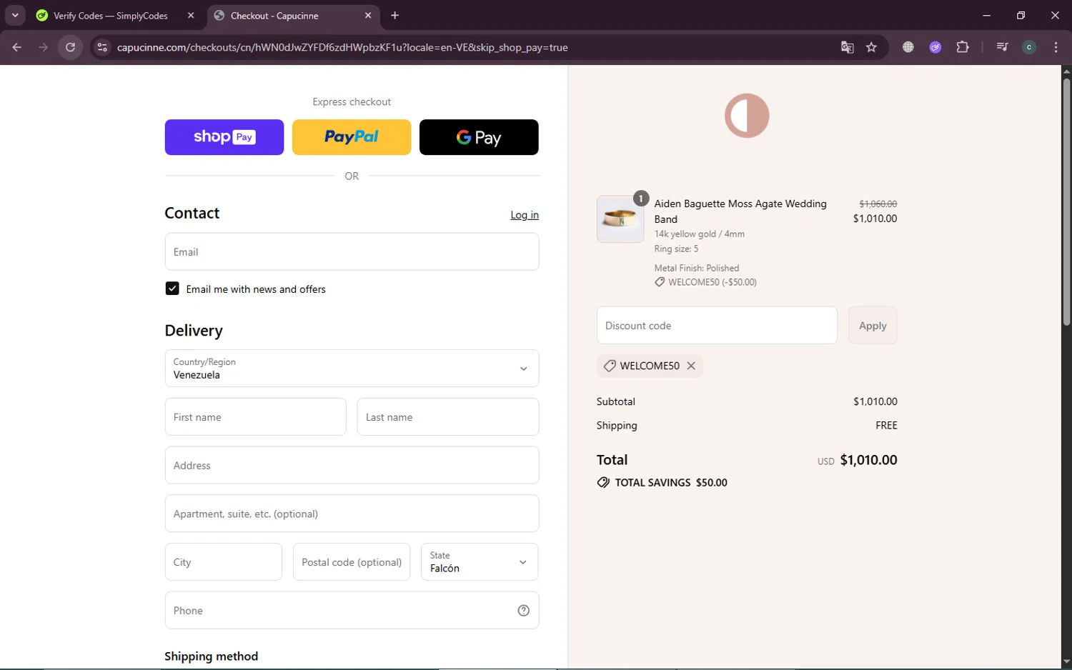Focus the Apartment, suite field
The height and width of the screenshot is (670, 1072).
(x=352, y=514)
